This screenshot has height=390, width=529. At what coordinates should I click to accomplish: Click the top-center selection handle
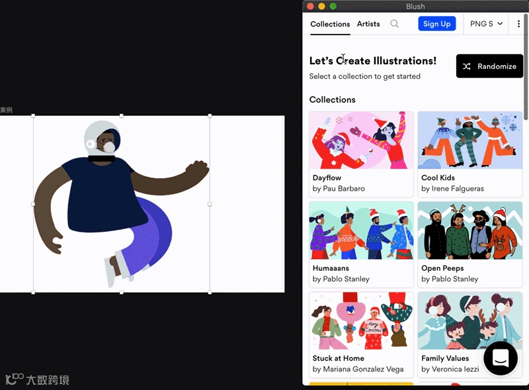pos(122,116)
